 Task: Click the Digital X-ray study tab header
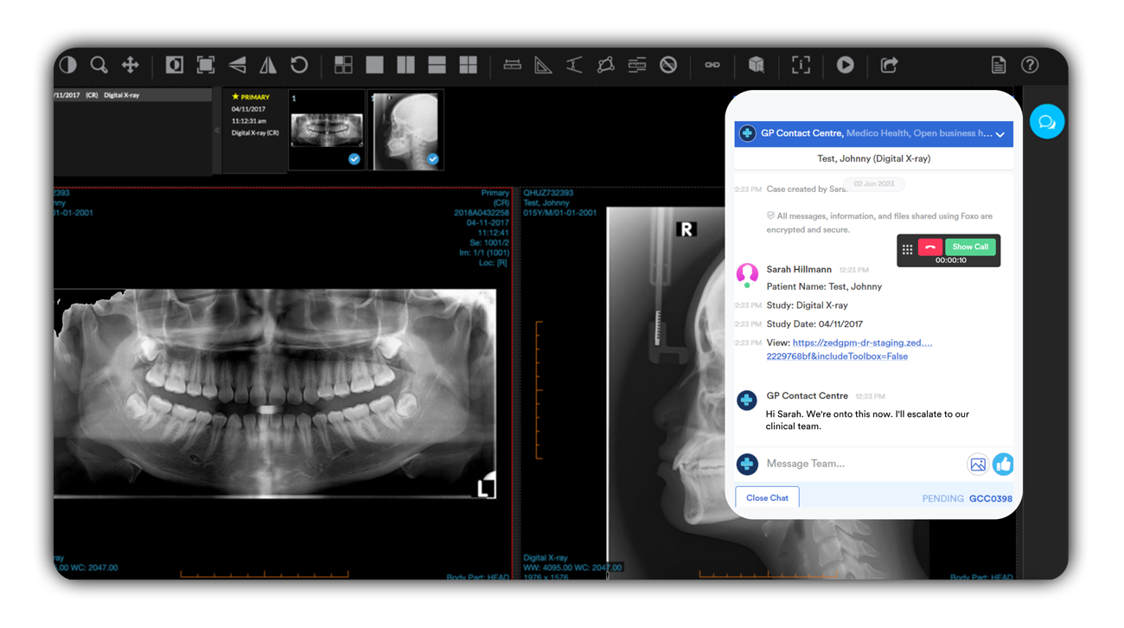click(x=133, y=95)
